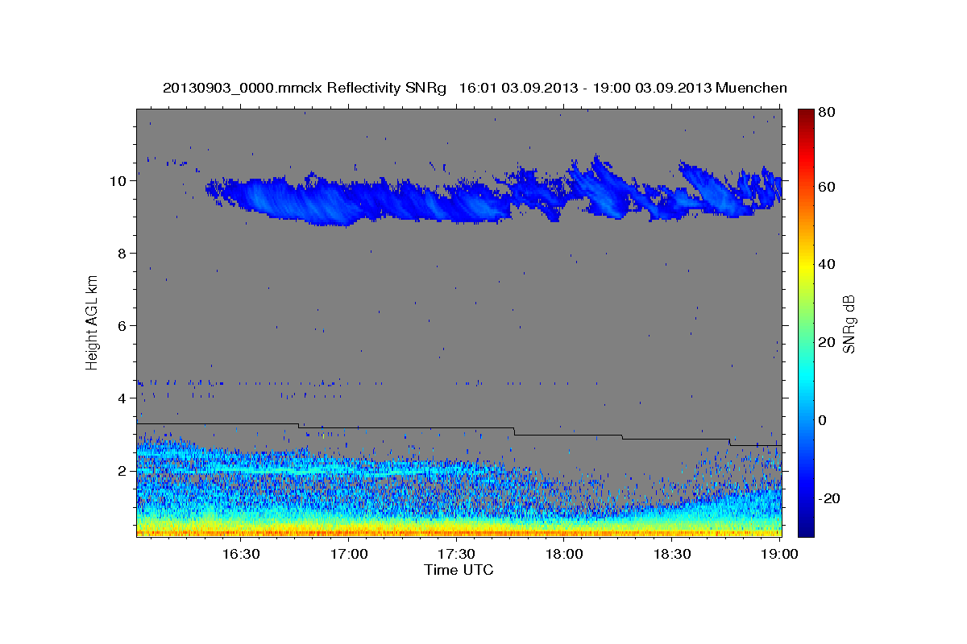
Task: Click the 'Height AGL km' axis label
Action: click(93, 322)
